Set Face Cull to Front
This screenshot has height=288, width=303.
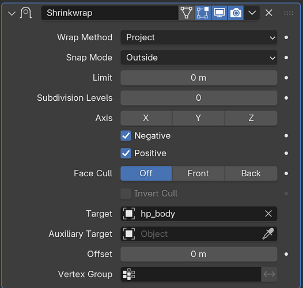(x=198, y=173)
